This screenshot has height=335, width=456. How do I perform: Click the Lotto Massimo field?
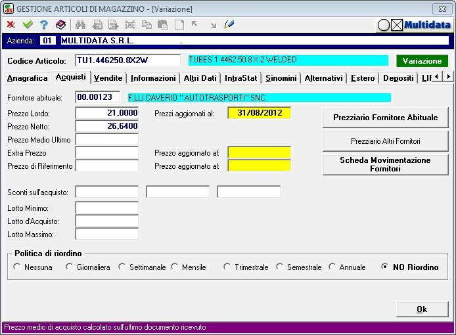point(107,234)
